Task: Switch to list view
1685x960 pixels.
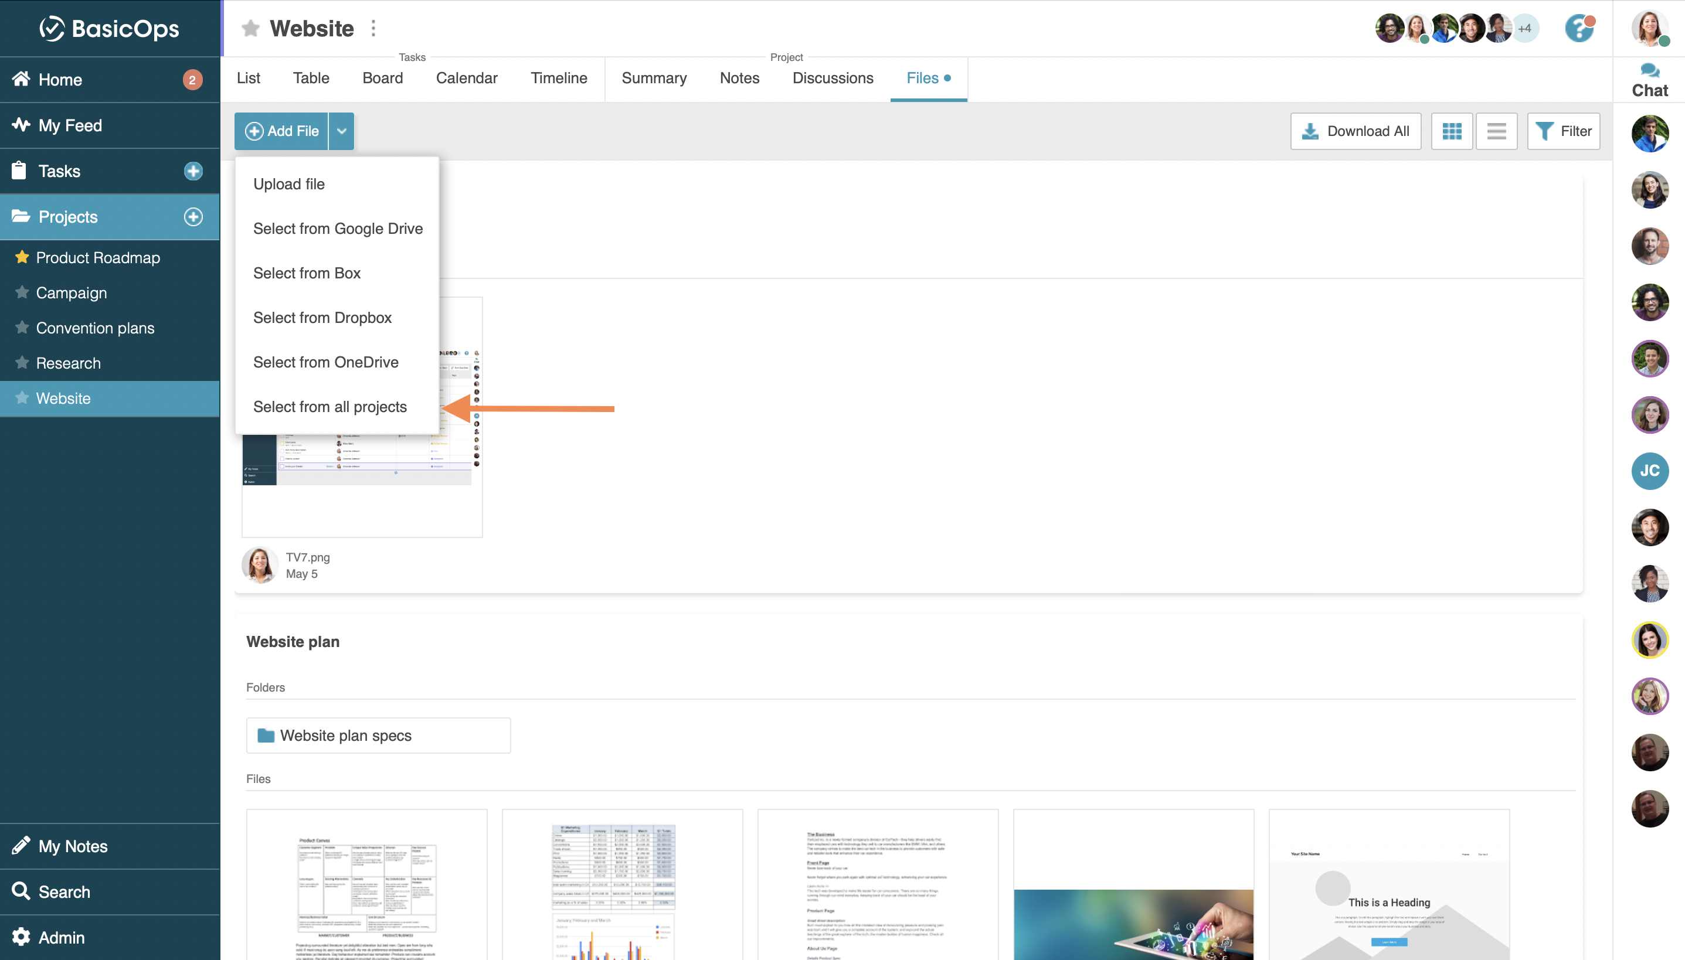Action: click(1497, 131)
